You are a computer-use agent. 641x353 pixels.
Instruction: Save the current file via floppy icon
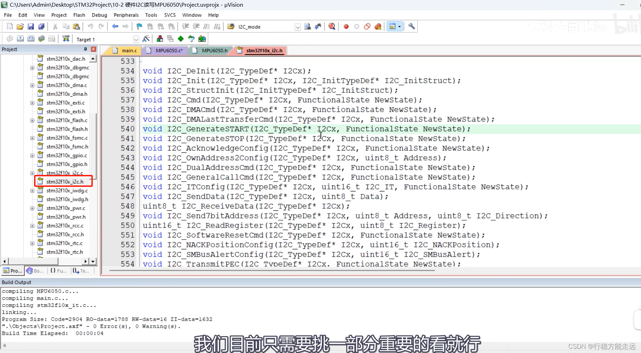(x=31, y=27)
